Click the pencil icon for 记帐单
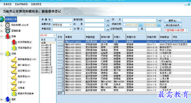 14,88
